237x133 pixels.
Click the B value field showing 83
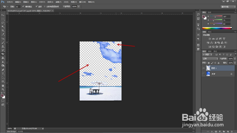pyautogui.click(x=227, y=24)
